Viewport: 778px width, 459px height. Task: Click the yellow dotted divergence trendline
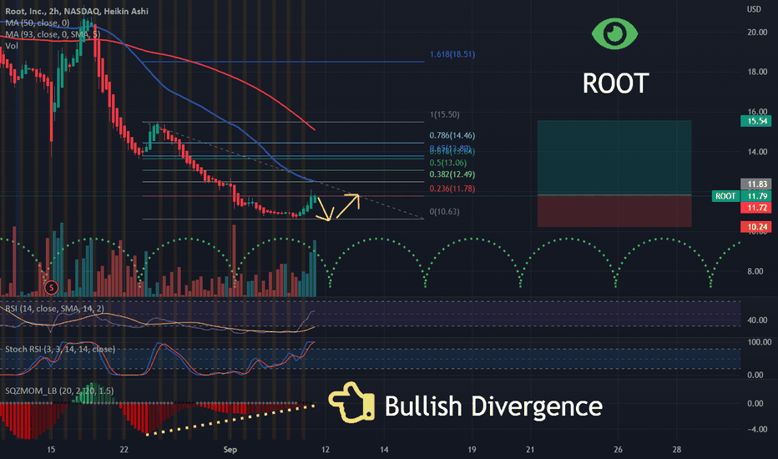230,421
